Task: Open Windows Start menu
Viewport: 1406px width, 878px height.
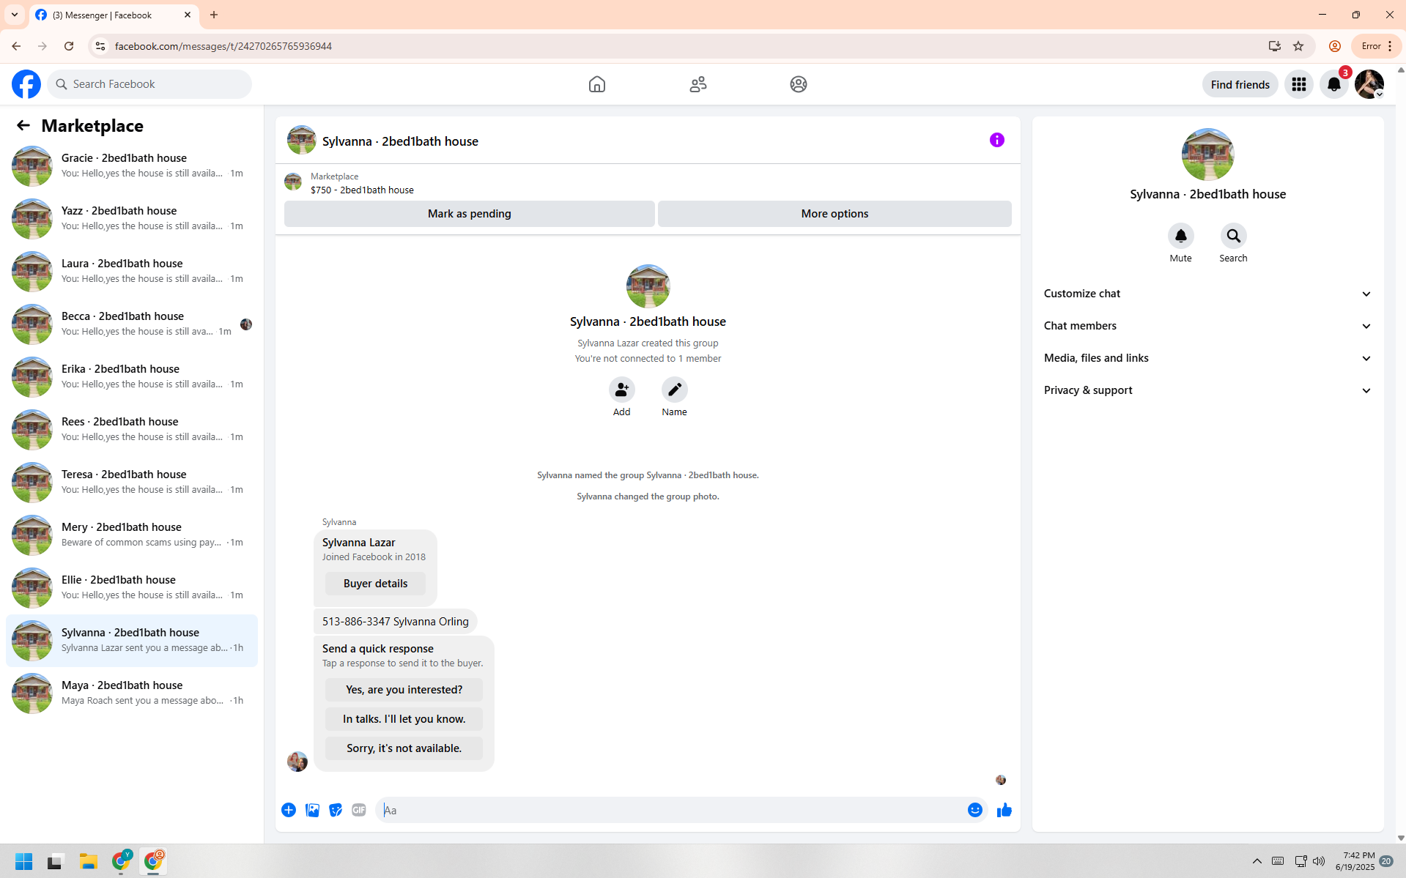Action: click(23, 861)
